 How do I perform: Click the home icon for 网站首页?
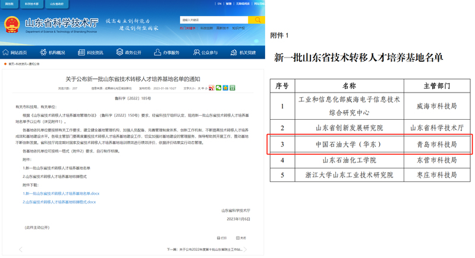[x=6, y=52]
